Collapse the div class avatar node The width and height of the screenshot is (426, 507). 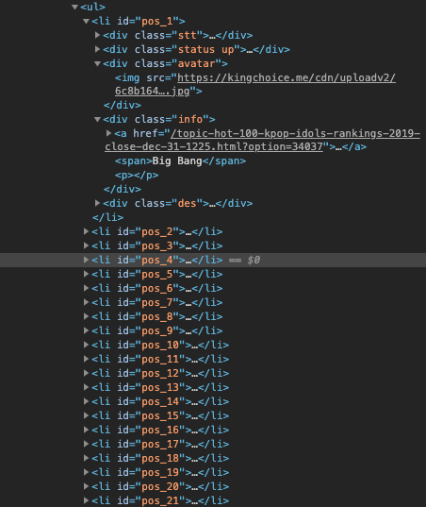[97, 63]
